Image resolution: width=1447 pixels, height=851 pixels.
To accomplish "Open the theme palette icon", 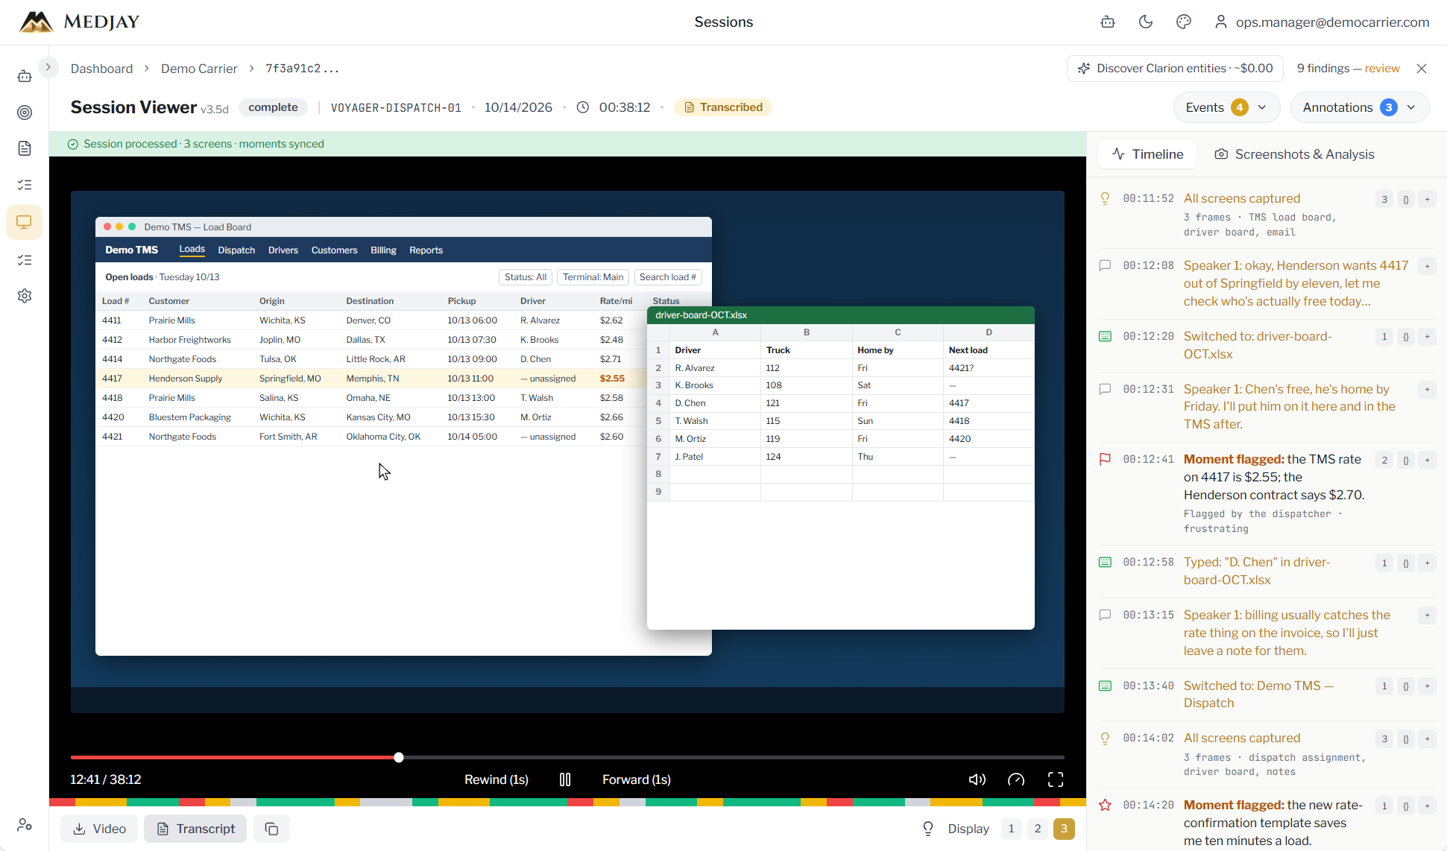I will click(x=1184, y=22).
